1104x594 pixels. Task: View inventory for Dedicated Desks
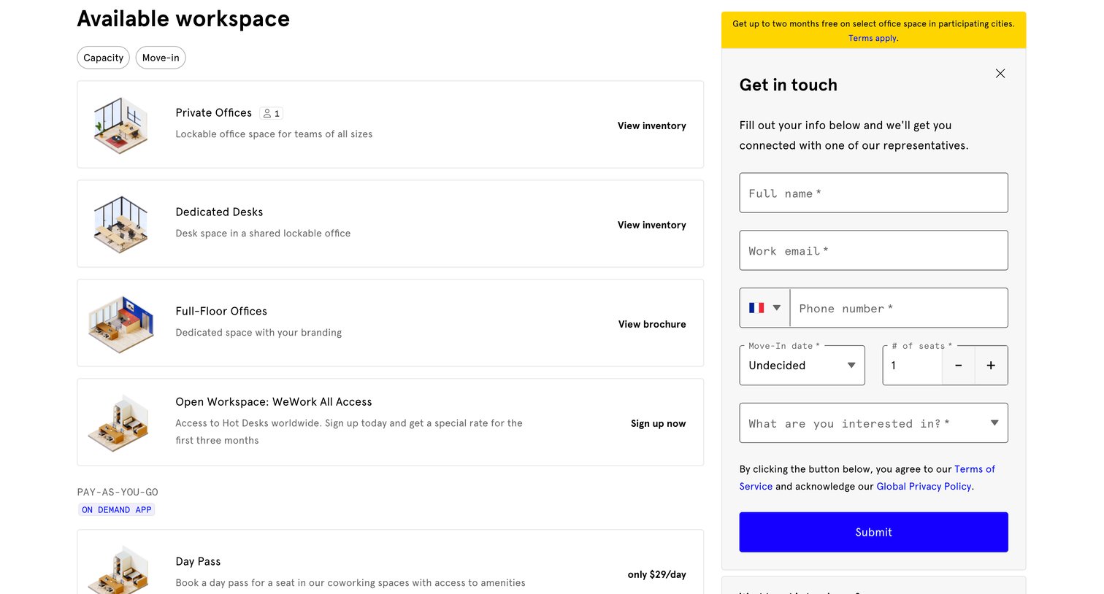tap(651, 225)
